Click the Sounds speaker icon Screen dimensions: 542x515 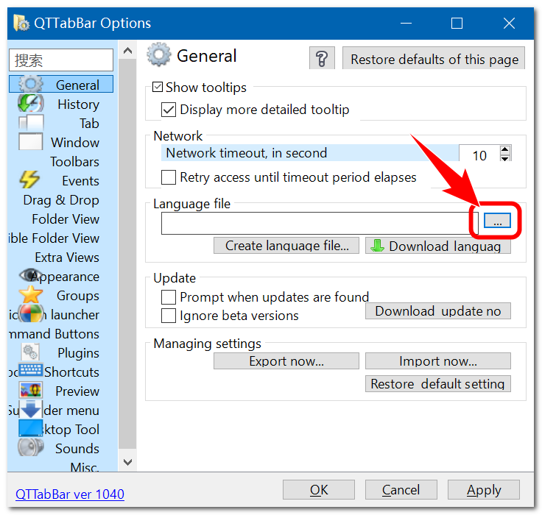tap(31, 447)
